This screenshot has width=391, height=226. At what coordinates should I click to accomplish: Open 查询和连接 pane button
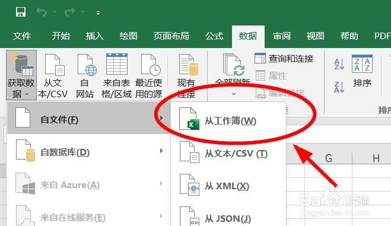(284, 59)
